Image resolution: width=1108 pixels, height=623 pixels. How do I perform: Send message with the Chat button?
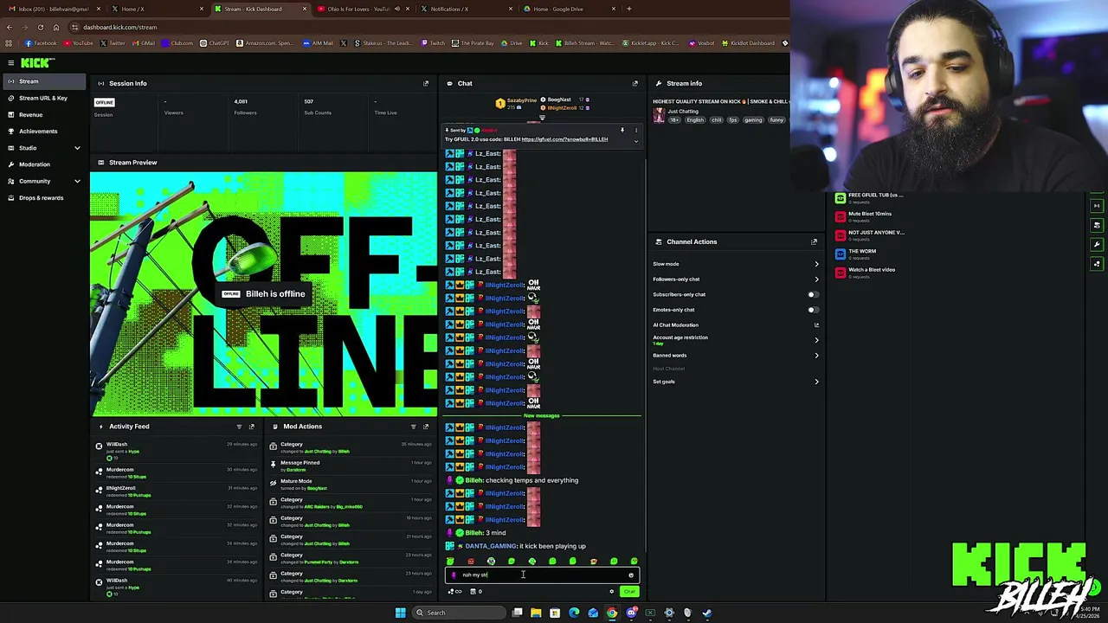(629, 592)
